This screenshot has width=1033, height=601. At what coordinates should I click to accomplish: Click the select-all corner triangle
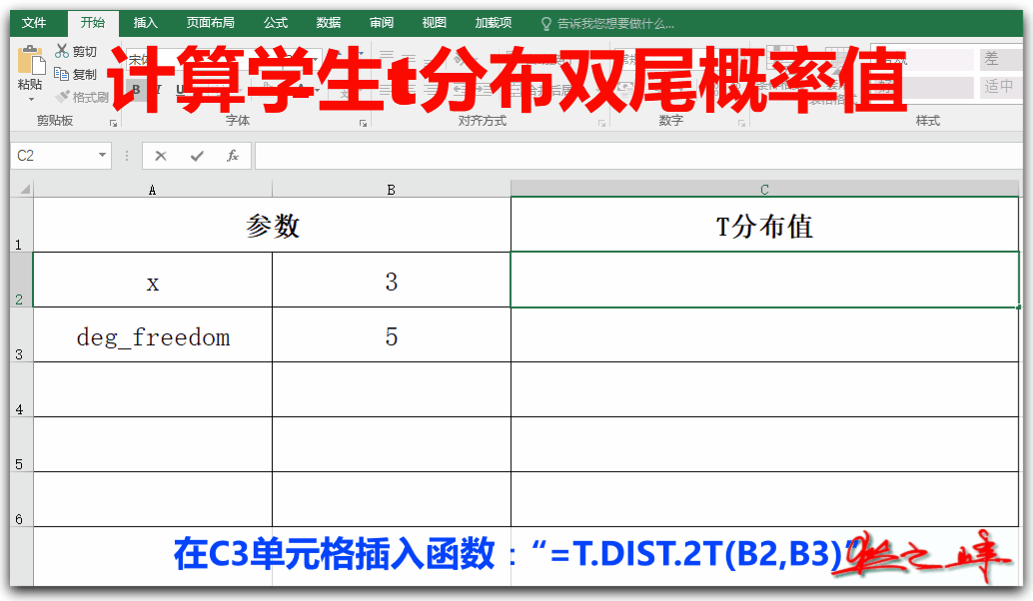click(x=24, y=189)
